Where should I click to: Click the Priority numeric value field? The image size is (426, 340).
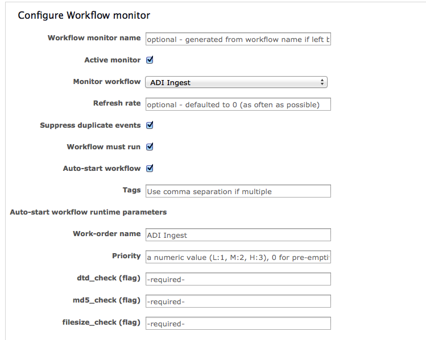pyautogui.click(x=238, y=257)
